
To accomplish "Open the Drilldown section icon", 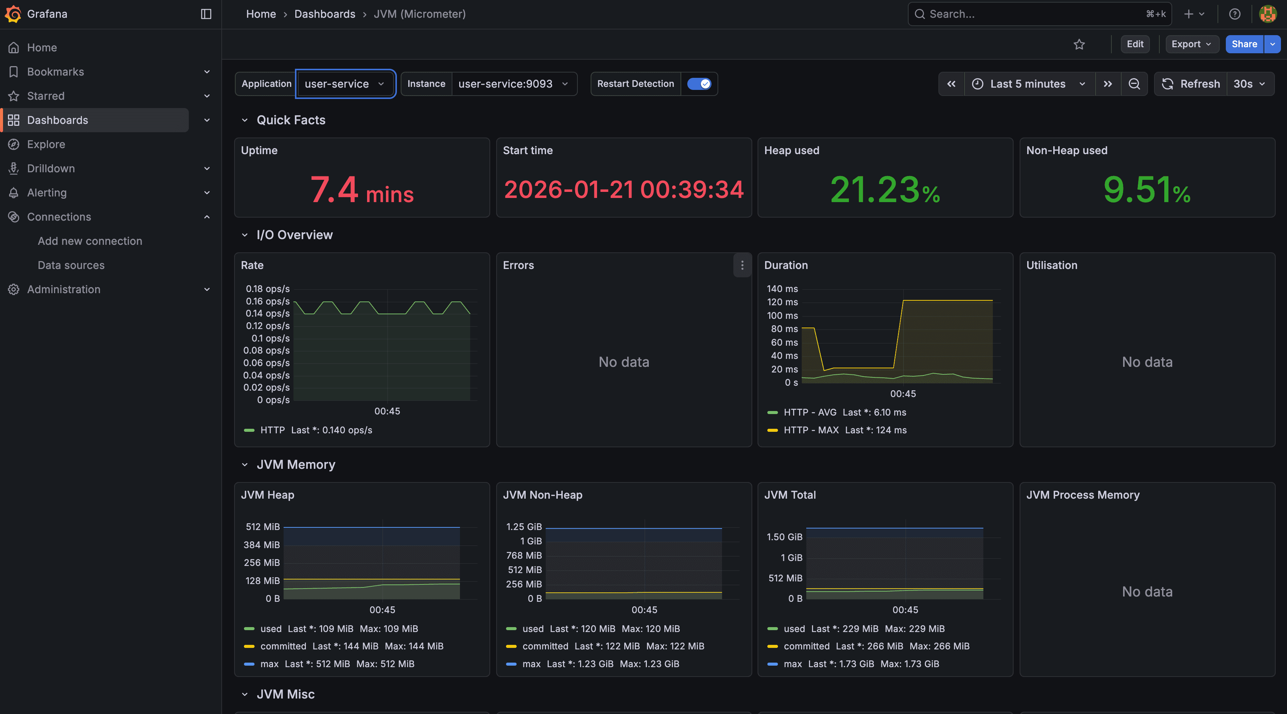I will point(14,168).
